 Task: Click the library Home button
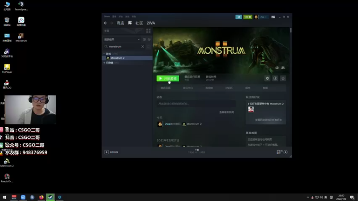(x=124, y=31)
